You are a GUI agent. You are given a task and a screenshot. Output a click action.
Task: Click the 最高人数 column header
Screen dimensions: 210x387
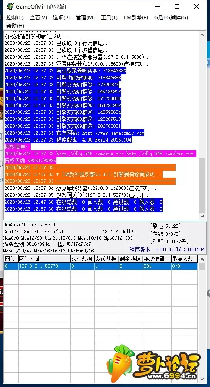coord(185,259)
